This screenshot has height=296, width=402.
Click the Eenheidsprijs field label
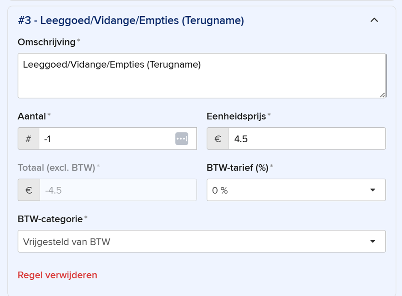point(236,116)
